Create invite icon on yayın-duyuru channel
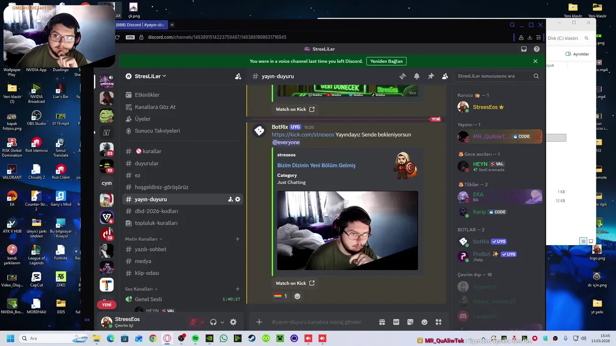The height and width of the screenshot is (346, 616). coord(230,199)
